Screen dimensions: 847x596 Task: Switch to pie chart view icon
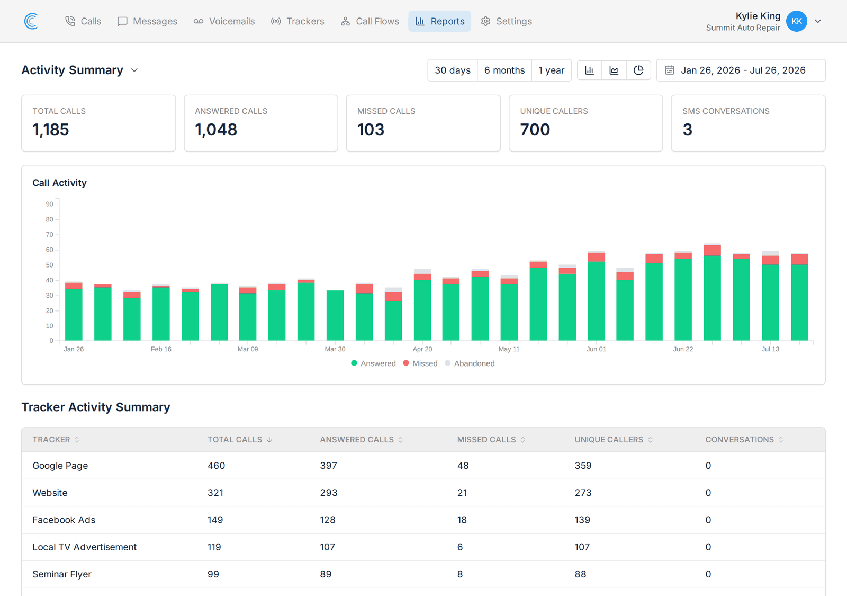pyautogui.click(x=638, y=70)
